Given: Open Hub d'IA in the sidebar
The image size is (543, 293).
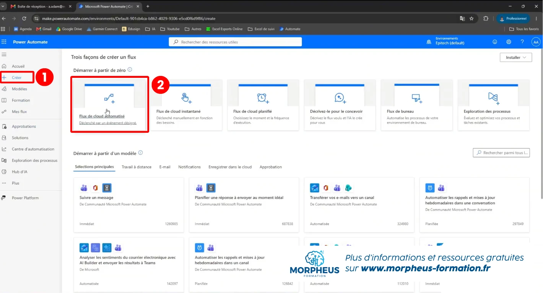Looking at the screenshot, I should [20, 172].
